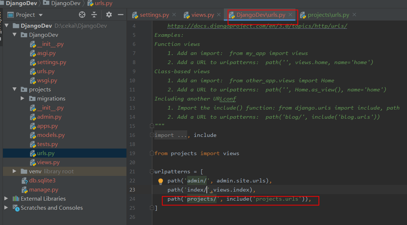Click admin.site.urls in line 22
This screenshot has height=225, width=407.
pyautogui.click(x=241, y=181)
